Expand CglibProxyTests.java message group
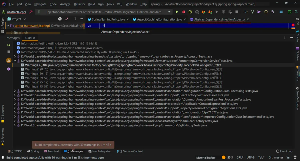 tap(15, 125)
